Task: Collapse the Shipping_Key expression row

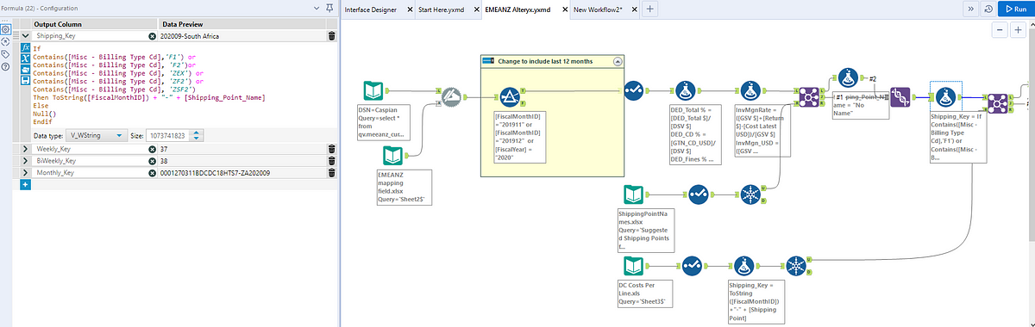Action: [25, 36]
